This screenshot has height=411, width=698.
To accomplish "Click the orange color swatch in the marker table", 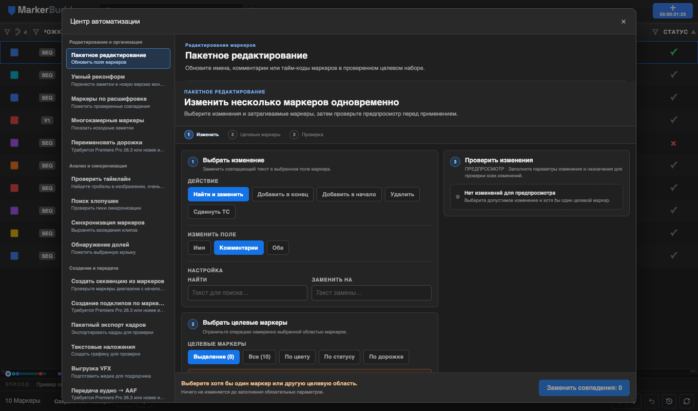I will tap(14, 165).
